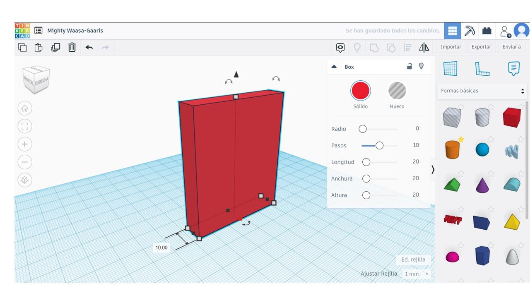Choose the red Sólido color swatch
This screenshot has height=298, width=530.
click(x=360, y=91)
